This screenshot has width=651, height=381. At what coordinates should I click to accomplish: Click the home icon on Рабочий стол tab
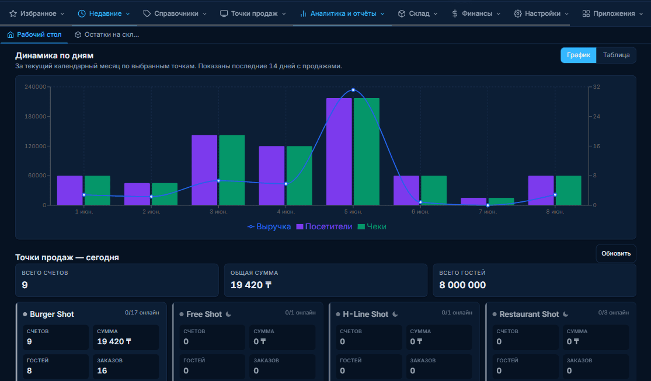[x=11, y=35]
